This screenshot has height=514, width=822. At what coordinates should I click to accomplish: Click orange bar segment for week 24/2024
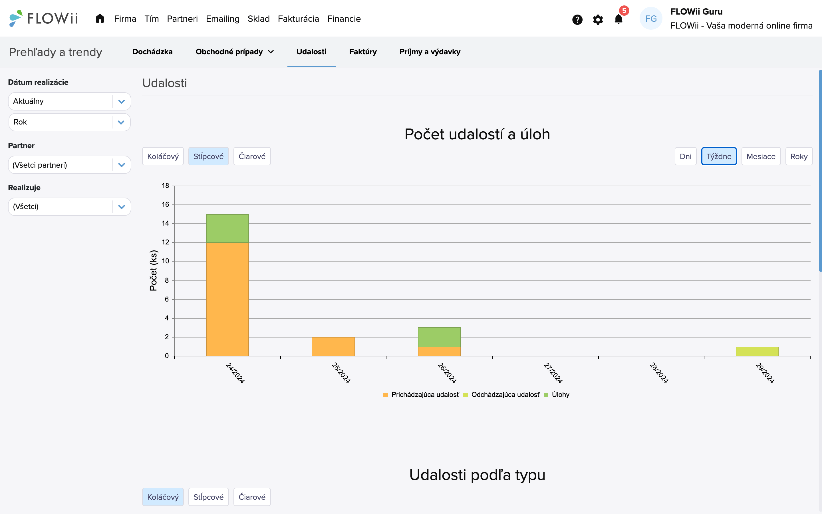[x=227, y=299]
